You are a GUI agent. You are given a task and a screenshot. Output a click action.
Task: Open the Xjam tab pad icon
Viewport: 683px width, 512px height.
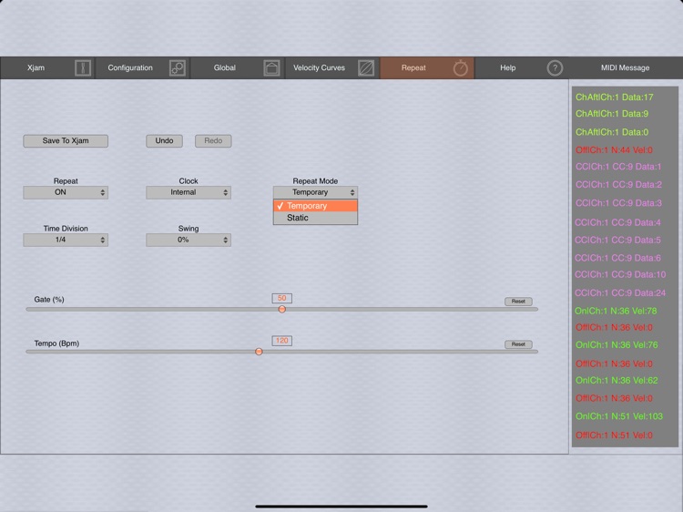[x=82, y=68]
